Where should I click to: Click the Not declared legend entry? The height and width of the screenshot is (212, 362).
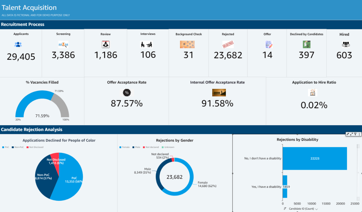tap(151, 147)
